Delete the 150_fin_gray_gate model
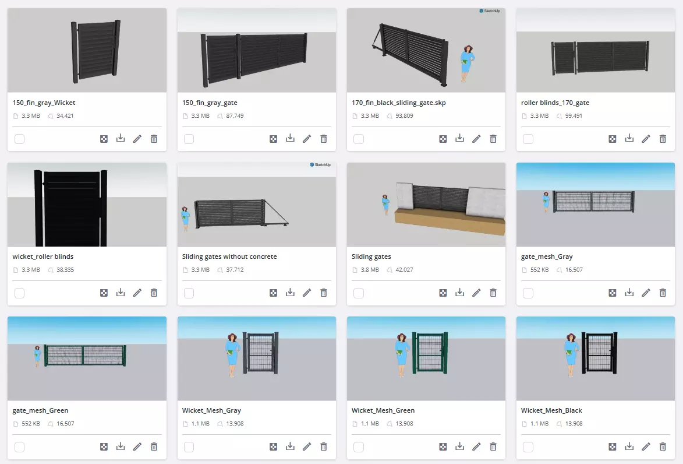The height and width of the screenshot is (464, 683). (324, 139)
